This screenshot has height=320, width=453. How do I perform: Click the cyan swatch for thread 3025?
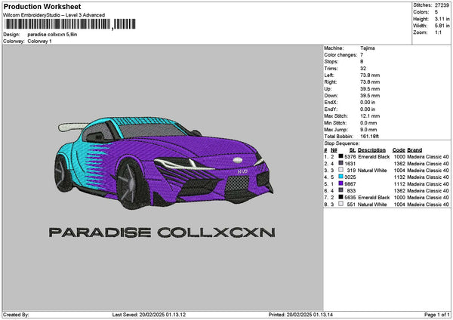point(341,177)
